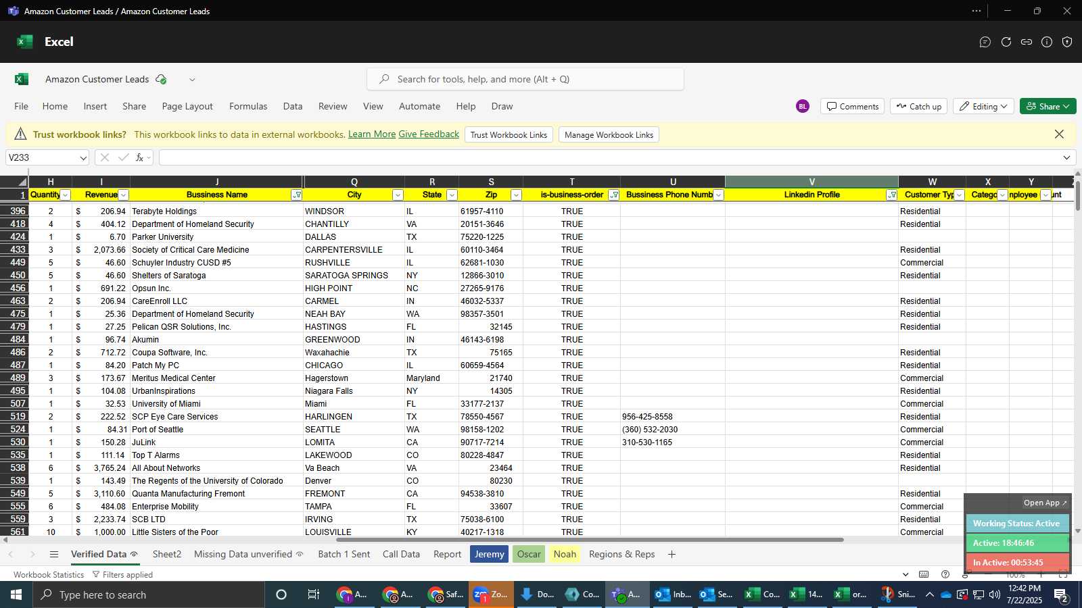
Task: Click the search for tools box
Action: pos(525,79)
